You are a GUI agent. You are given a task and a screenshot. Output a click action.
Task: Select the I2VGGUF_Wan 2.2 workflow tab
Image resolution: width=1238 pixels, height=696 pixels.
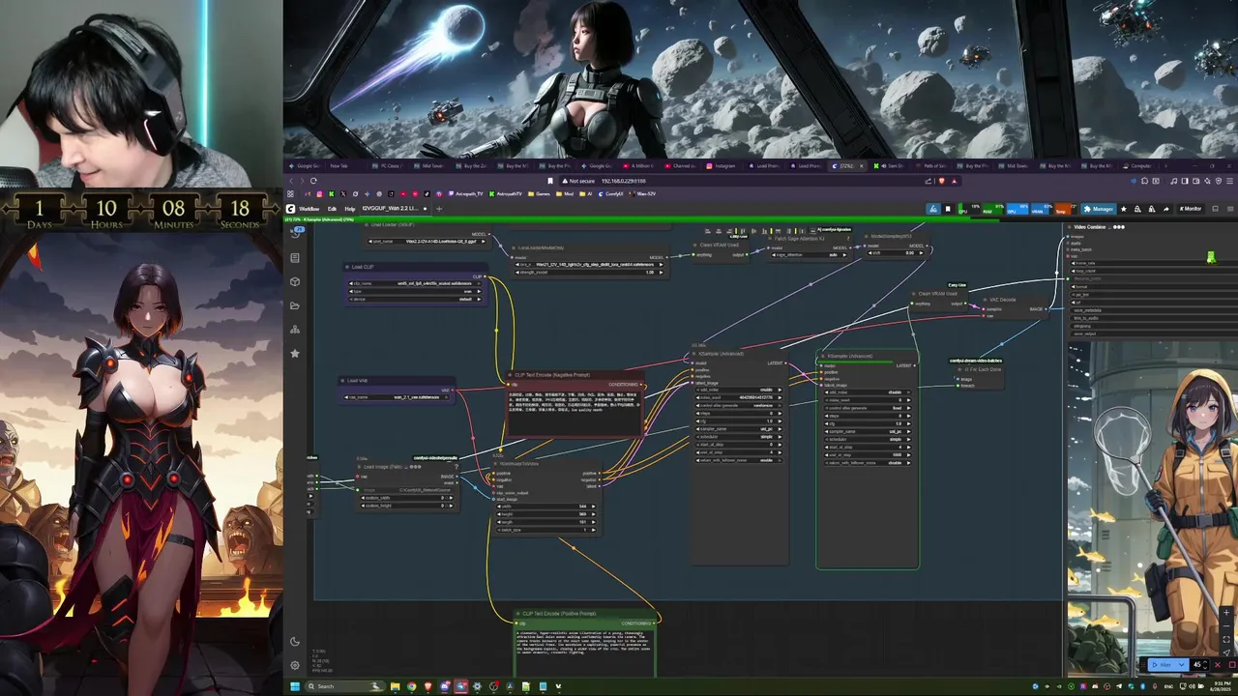click(395, 209)
